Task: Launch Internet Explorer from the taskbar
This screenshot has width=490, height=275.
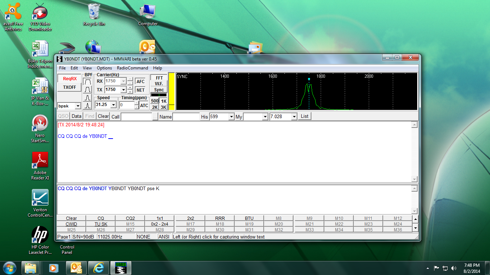Action: pos(98,268)
